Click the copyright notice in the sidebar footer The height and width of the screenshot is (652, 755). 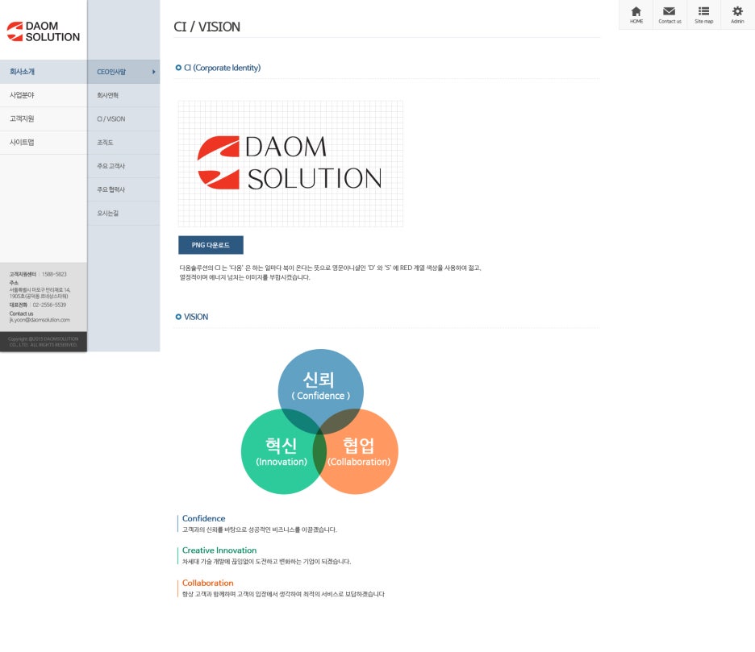pos(44,342)
